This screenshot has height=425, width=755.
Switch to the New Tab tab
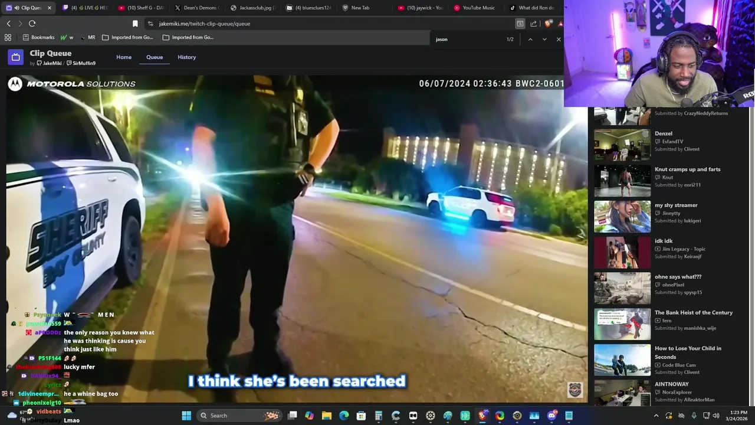365,8
